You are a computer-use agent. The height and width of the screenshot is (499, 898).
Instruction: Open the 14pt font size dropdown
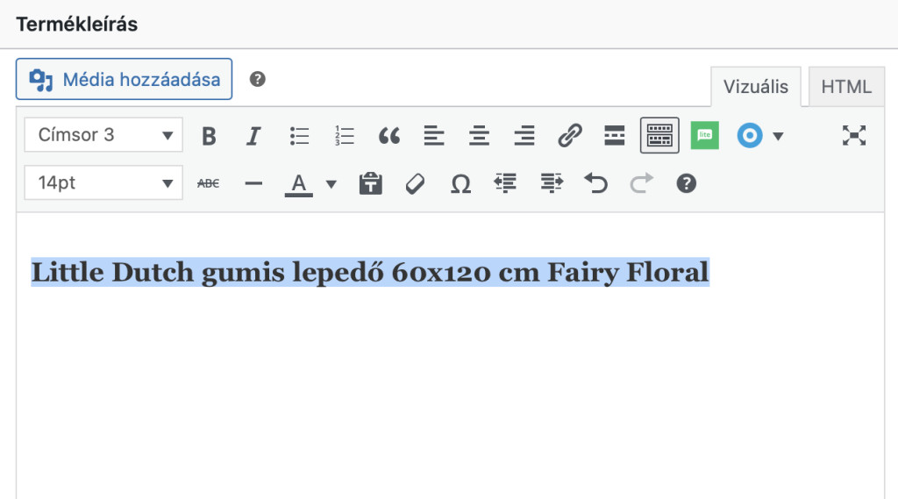tap(103, 183)
